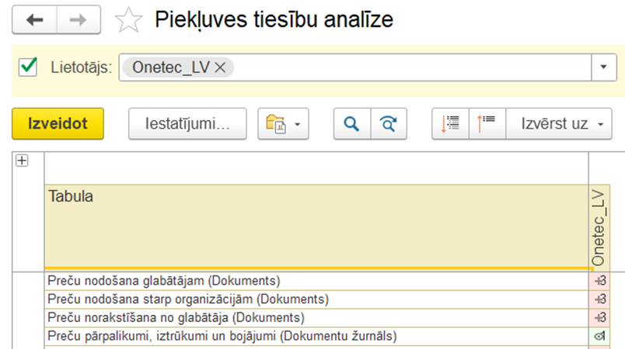Select row Preču nodošana starp organizācijām
Image resolution: width=625 pixels, height=349 pixels.
click(316, 299)
